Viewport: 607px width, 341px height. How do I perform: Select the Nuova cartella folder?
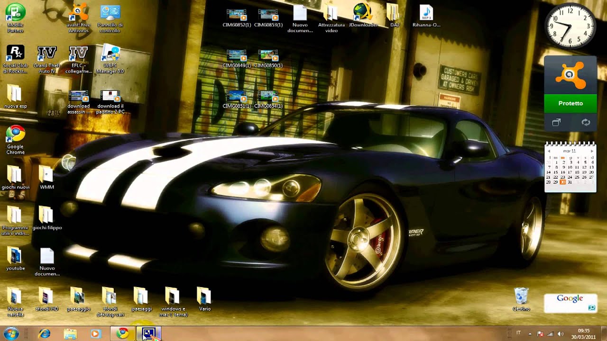(x=15, y=302)
